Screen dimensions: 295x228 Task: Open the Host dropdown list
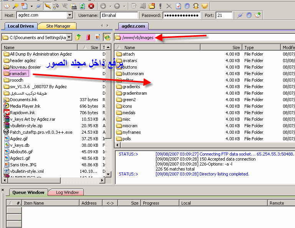[70, 15]
